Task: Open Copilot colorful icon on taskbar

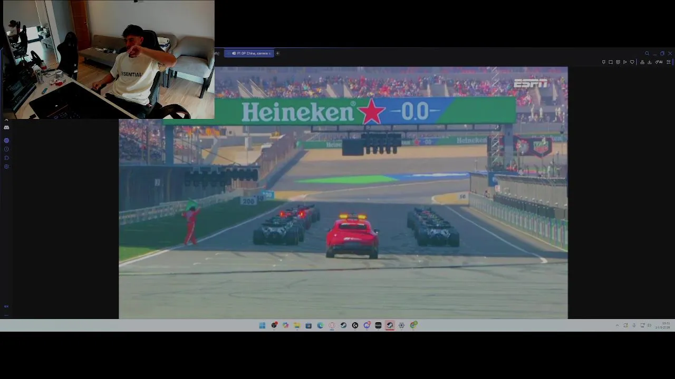Action: [x=285, y=325]
